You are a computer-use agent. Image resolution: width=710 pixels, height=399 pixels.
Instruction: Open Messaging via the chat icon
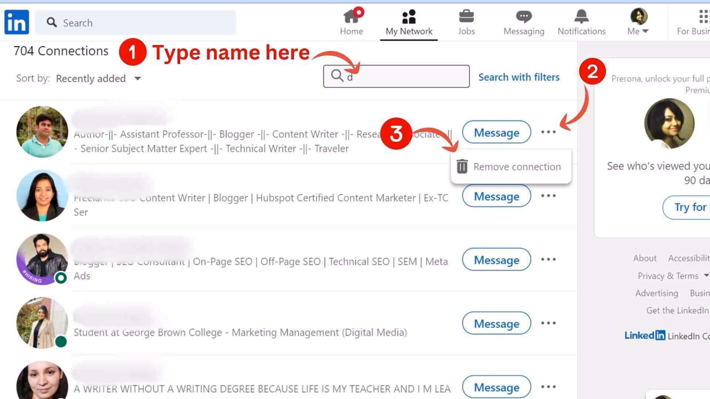click(x=523, y=16)
